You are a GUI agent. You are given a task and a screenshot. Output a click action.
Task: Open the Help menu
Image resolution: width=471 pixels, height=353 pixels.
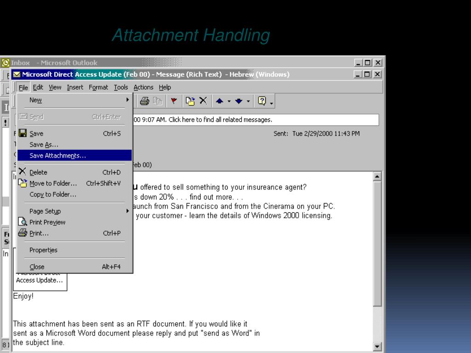(x=165, y=87)
